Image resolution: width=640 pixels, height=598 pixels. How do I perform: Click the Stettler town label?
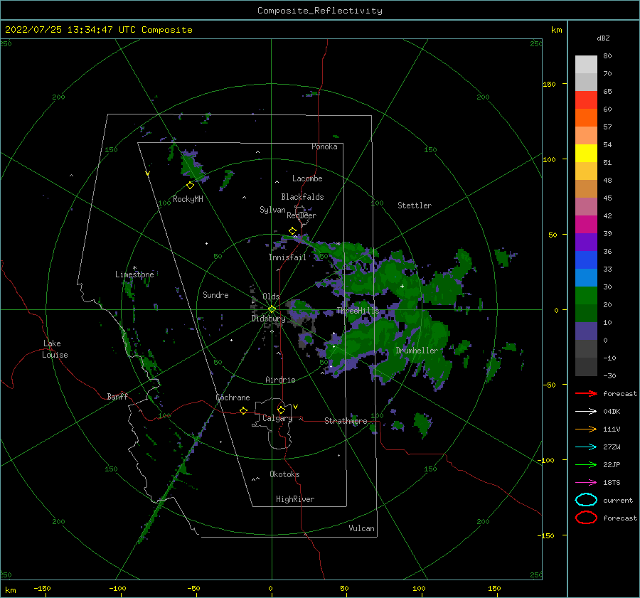click(415, 205)
